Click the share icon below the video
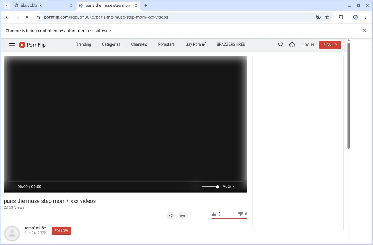 (171, 216)
